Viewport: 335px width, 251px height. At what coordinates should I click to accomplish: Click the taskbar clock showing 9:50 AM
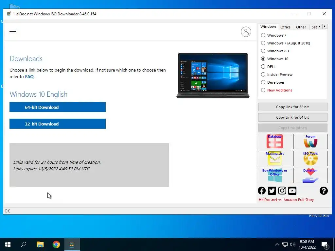pos(307,244)
